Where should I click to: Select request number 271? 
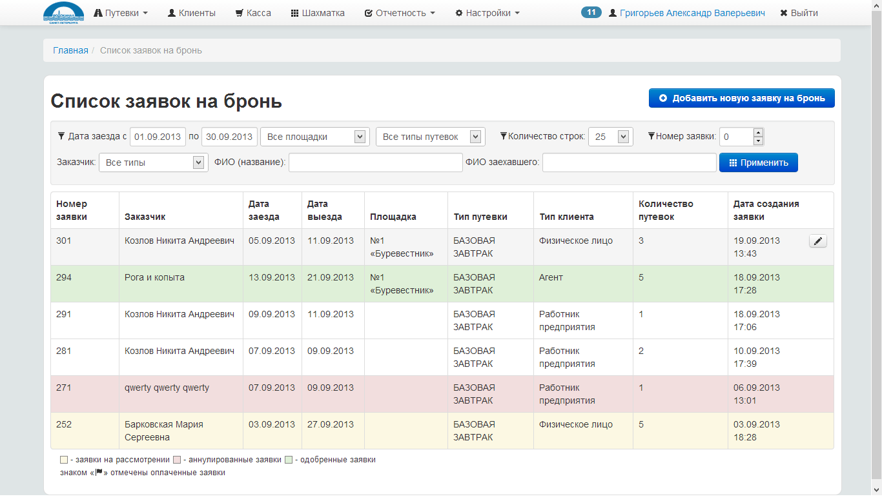click(x=64, y=388)
